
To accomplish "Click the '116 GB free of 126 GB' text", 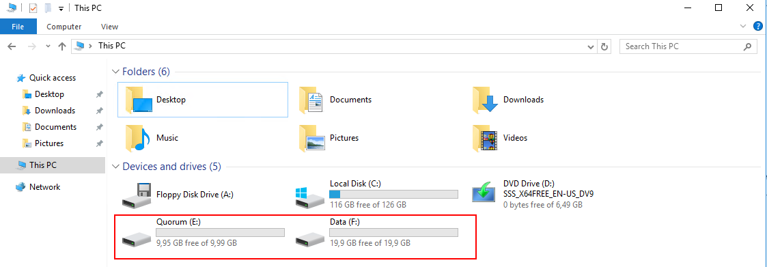I will click(368, 205).
